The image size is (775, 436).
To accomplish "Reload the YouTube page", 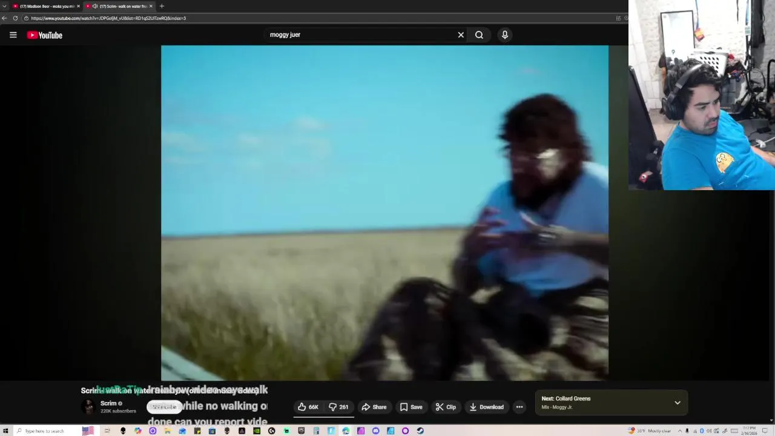I will point(15,18).
